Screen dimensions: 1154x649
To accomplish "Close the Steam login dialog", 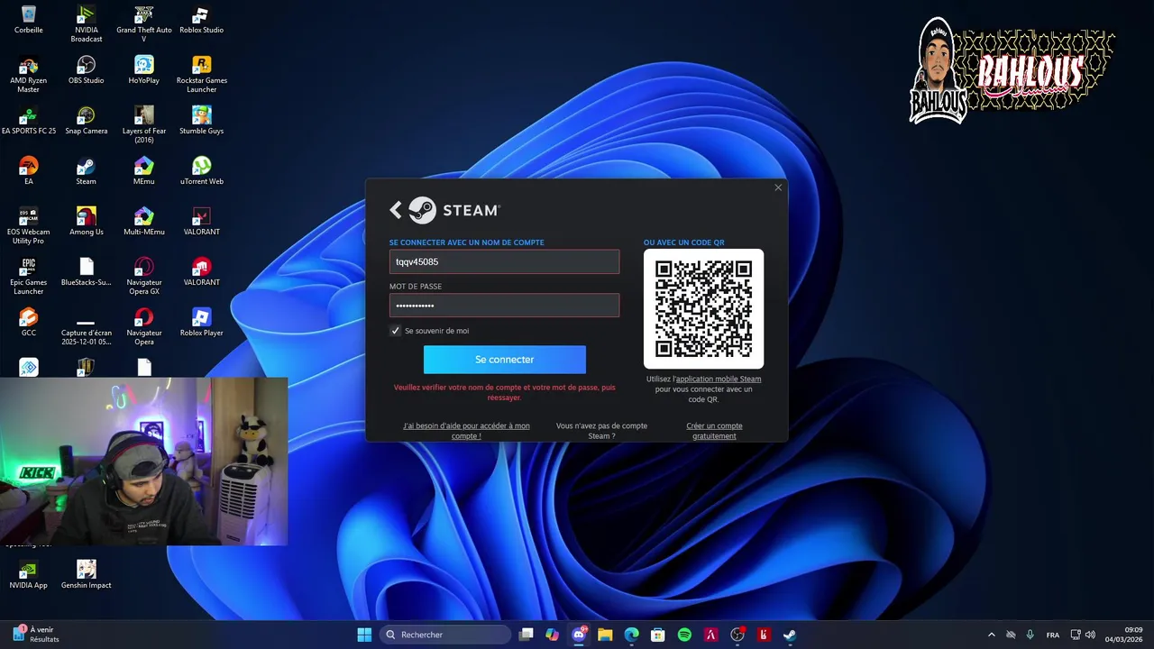I will tap(778, 187).
